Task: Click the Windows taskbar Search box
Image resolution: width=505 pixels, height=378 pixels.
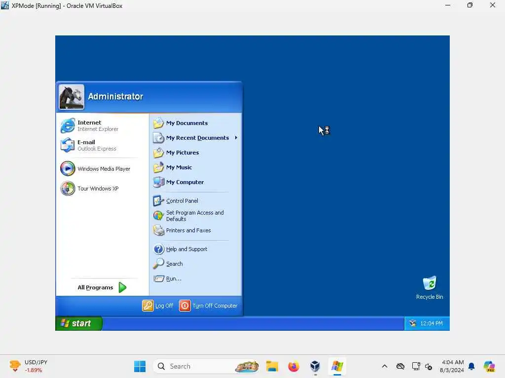Action: point(207,366)
